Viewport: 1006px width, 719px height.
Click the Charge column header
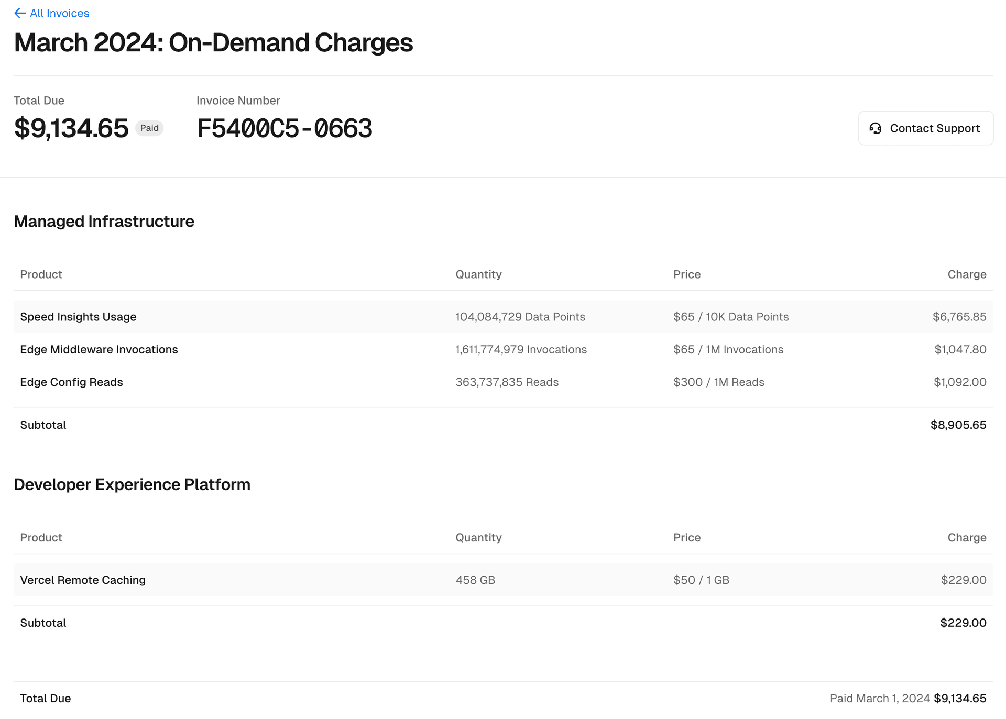967,274
